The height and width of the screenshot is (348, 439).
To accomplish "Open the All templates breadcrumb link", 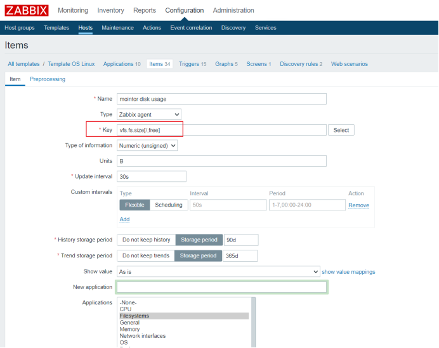I will click(x=23, y=64).
